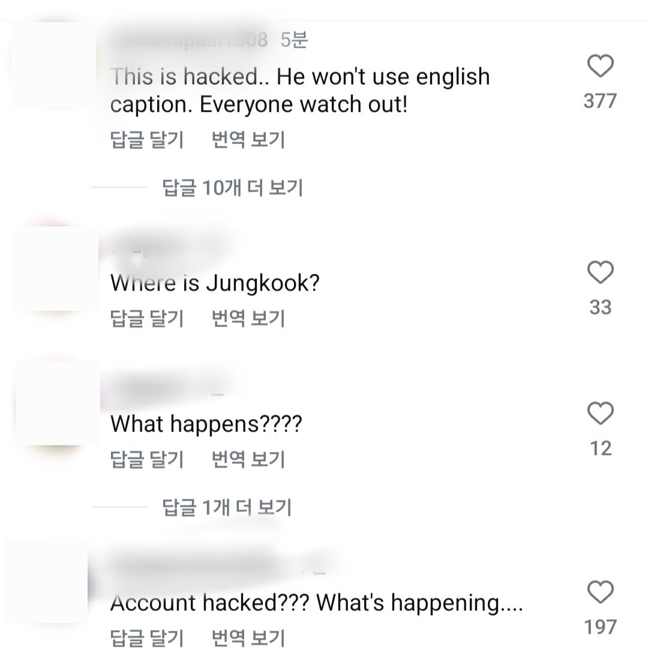
Task: Open username above "Where is Jungkook?" comment
Action: pos(168,248)
